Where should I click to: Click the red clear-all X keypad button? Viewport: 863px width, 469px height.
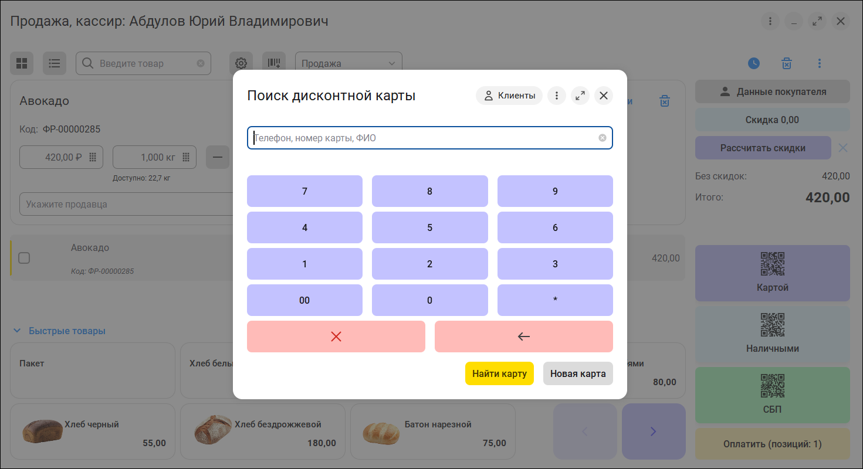point(336,337)
